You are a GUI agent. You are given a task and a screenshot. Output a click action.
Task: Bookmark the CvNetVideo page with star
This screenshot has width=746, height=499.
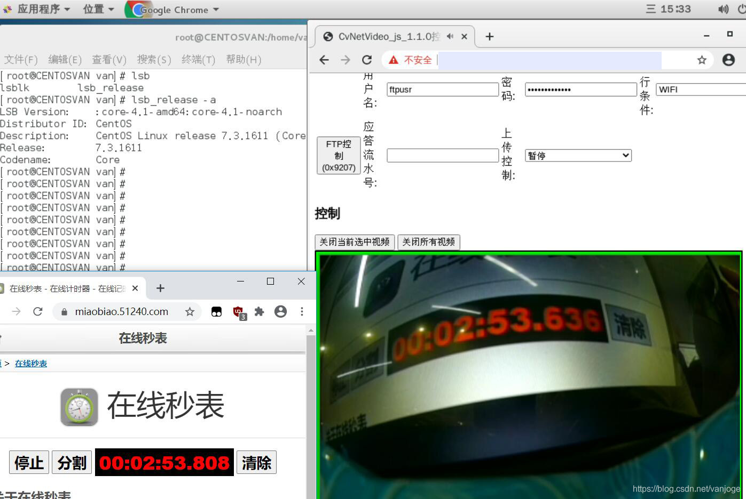click(702, 60)
